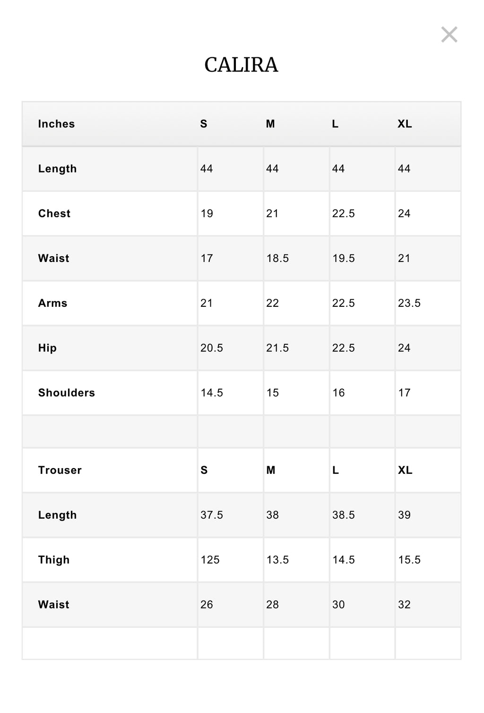Click the XL column header in top table
Image resolution: width=484 pixels, height=713 pixels.
click(405, 124)
